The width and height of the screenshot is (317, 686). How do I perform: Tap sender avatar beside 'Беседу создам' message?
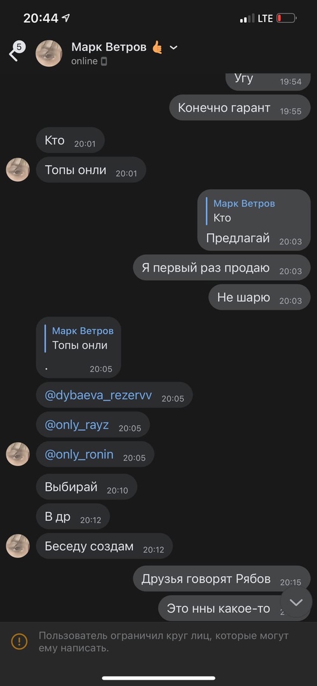coord(18,546)
